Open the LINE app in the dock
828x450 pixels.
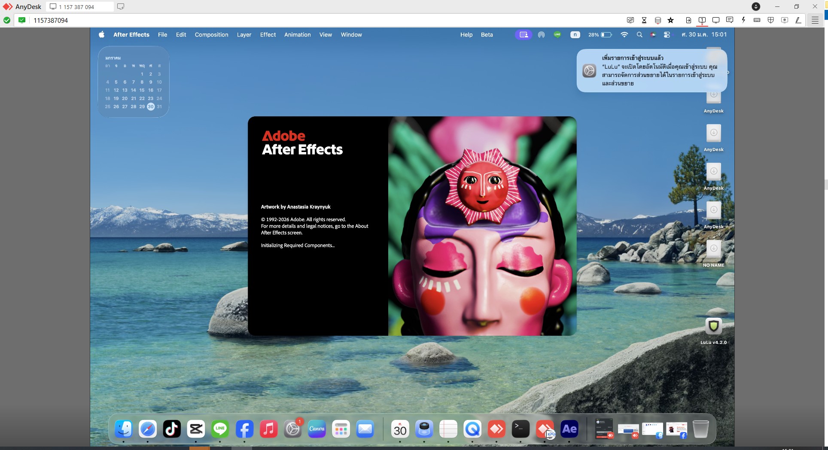tap(220, 429)
